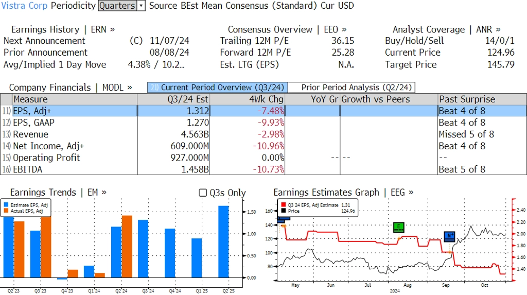Select the EPS, Adj+ row

[x=263, y=111]
